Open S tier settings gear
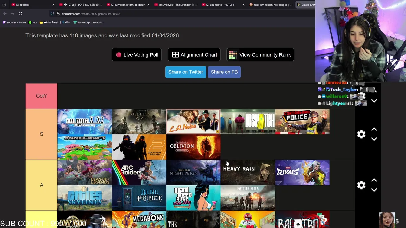The width and height of the screenshot is (406, 228). click(361, 134)
